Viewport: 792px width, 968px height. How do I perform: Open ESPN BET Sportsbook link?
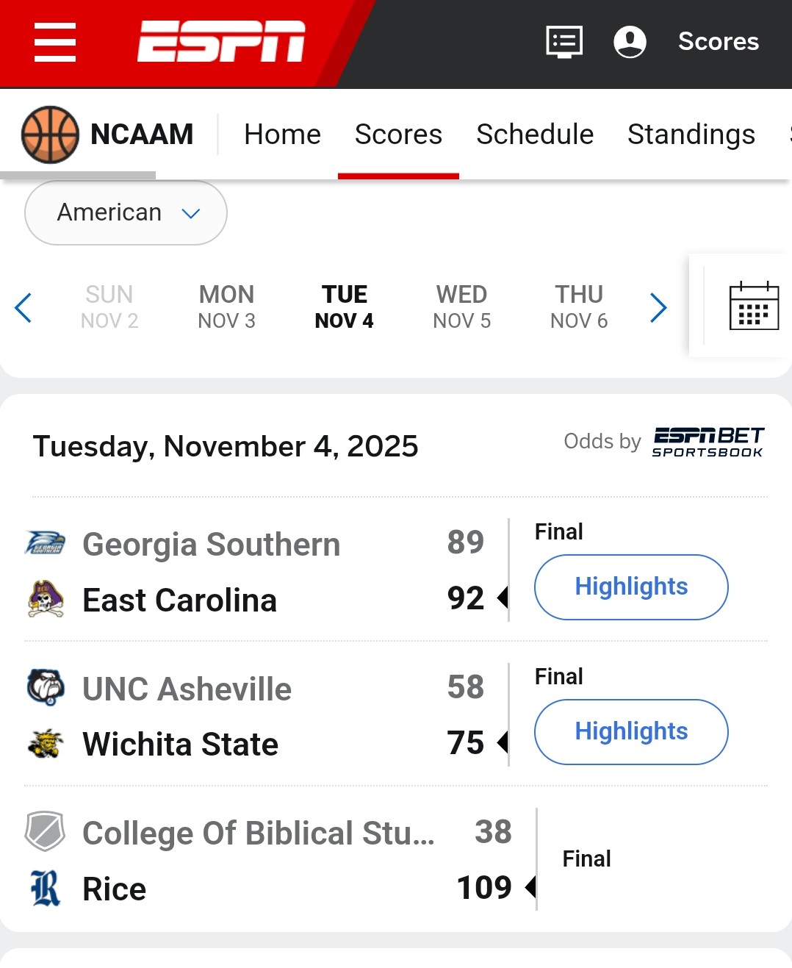tap(708, 442)
